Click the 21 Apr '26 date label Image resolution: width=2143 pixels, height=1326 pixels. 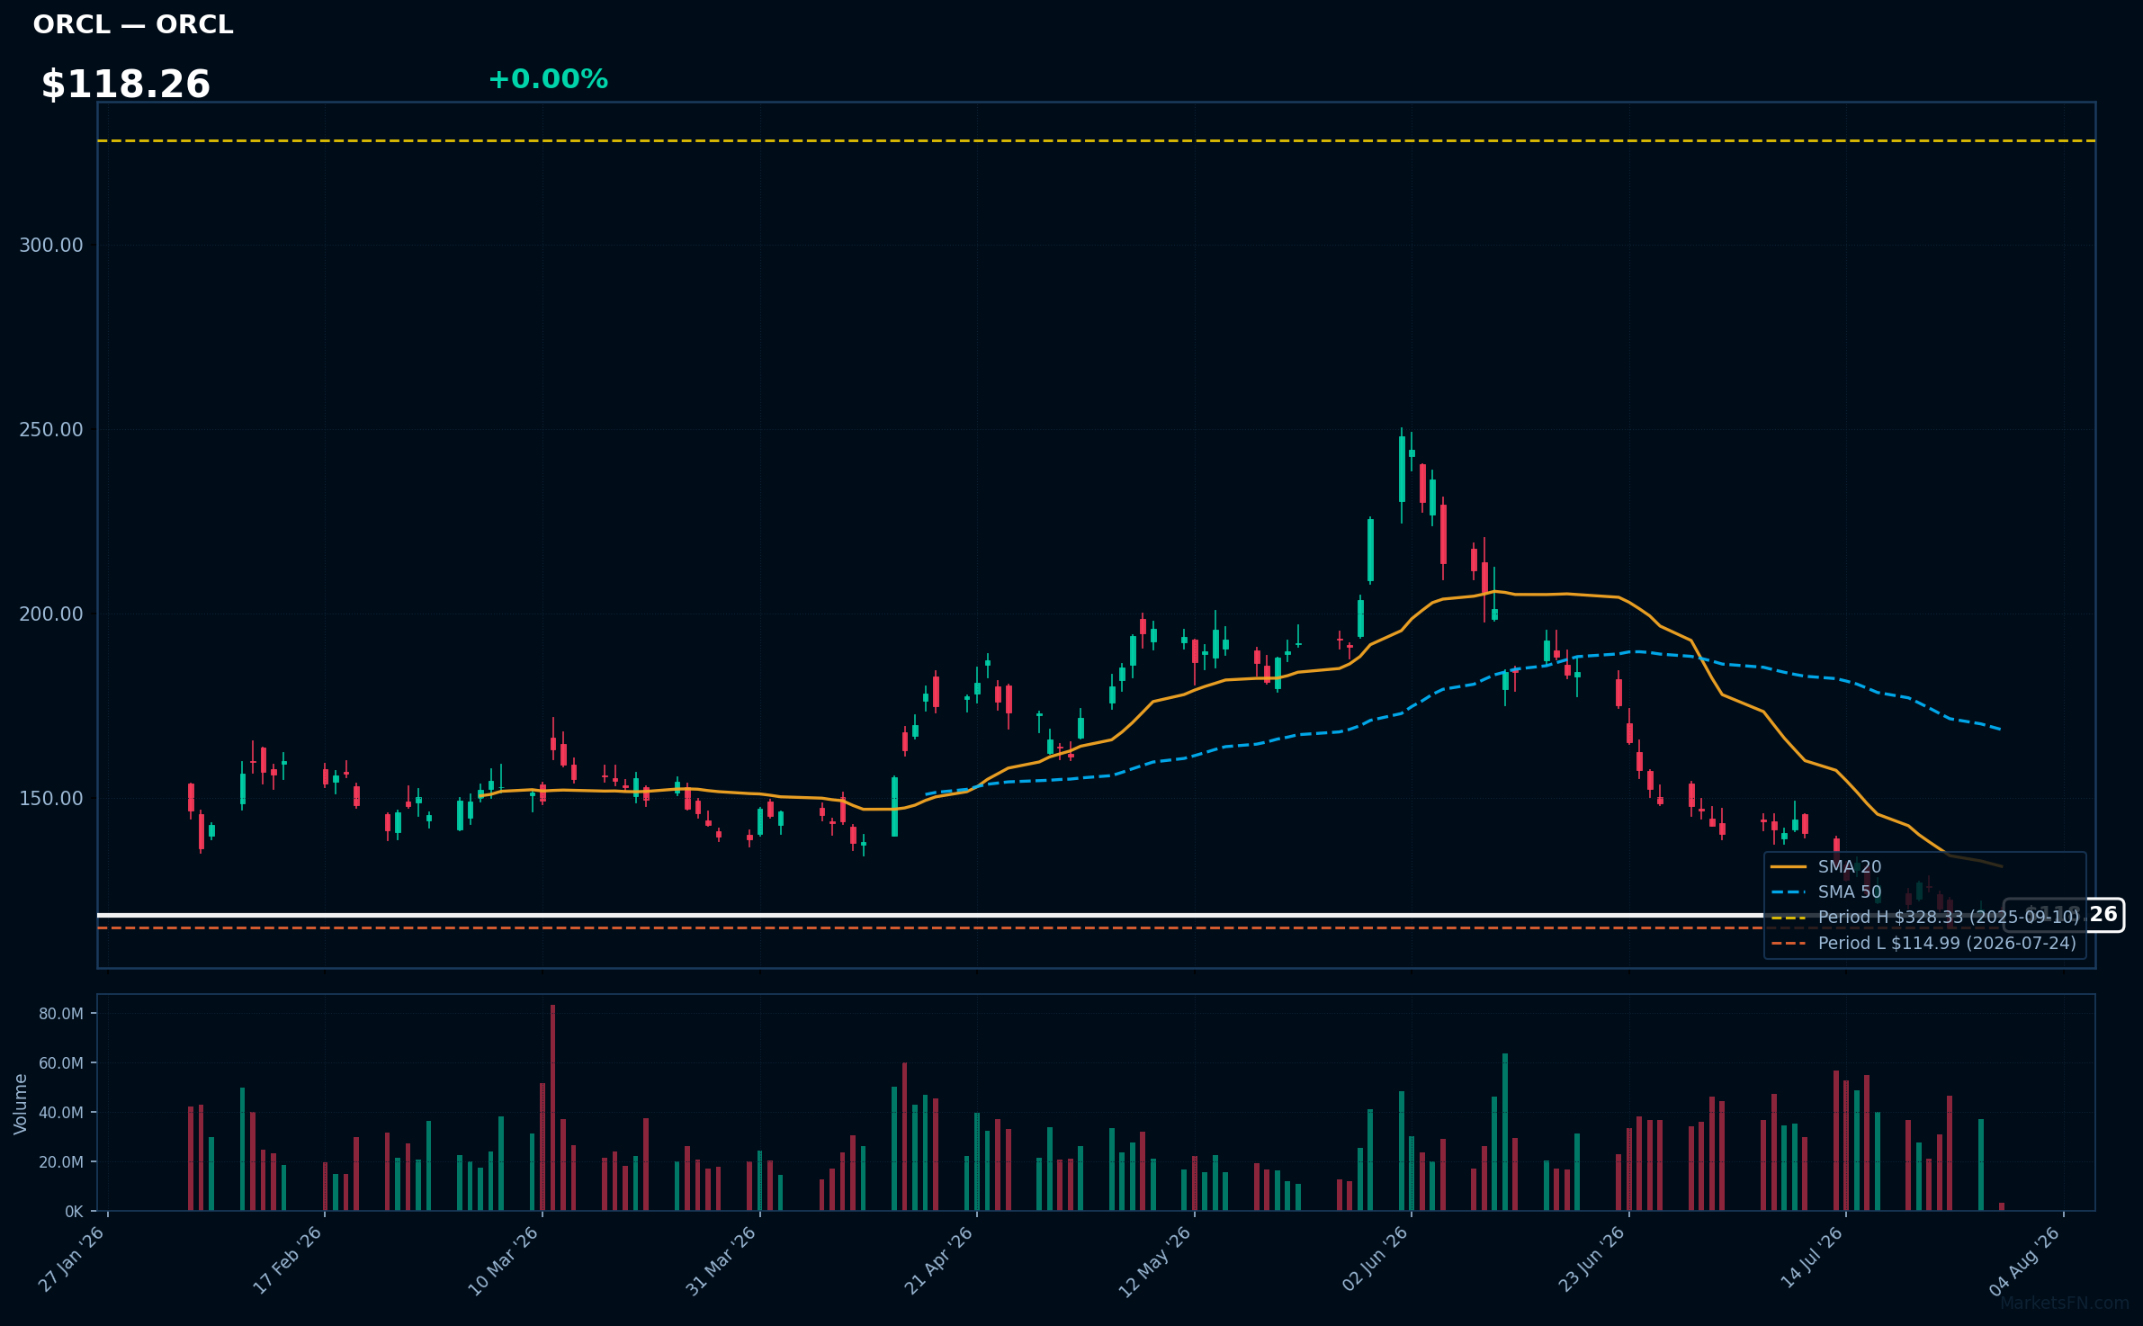click(939, 1259)
